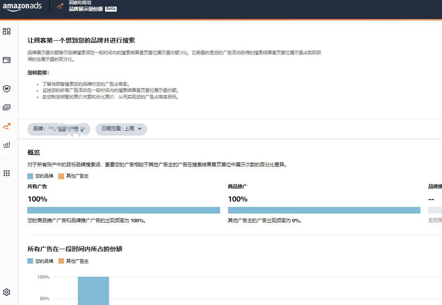This screenshot has height=305, width=442.
Task: Click the tall blue bar in the chart
Action: [93, 291]
